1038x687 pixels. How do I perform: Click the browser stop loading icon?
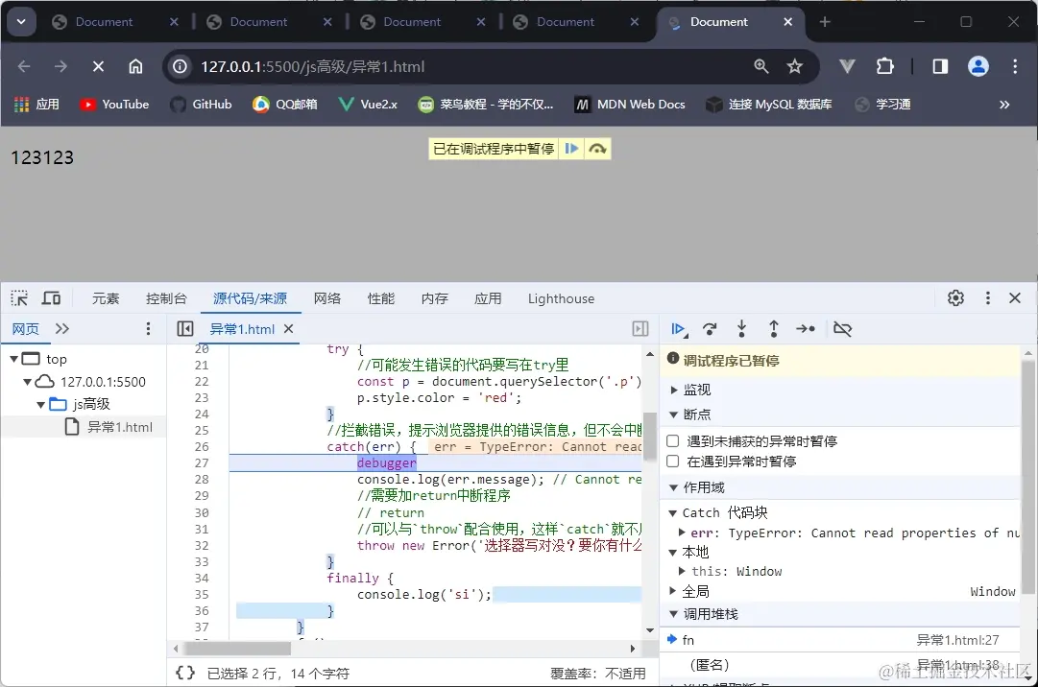pos(98,67)
